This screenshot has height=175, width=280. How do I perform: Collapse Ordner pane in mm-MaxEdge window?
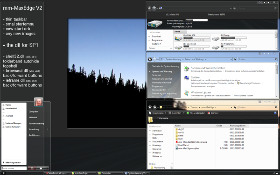coord(172,164)
